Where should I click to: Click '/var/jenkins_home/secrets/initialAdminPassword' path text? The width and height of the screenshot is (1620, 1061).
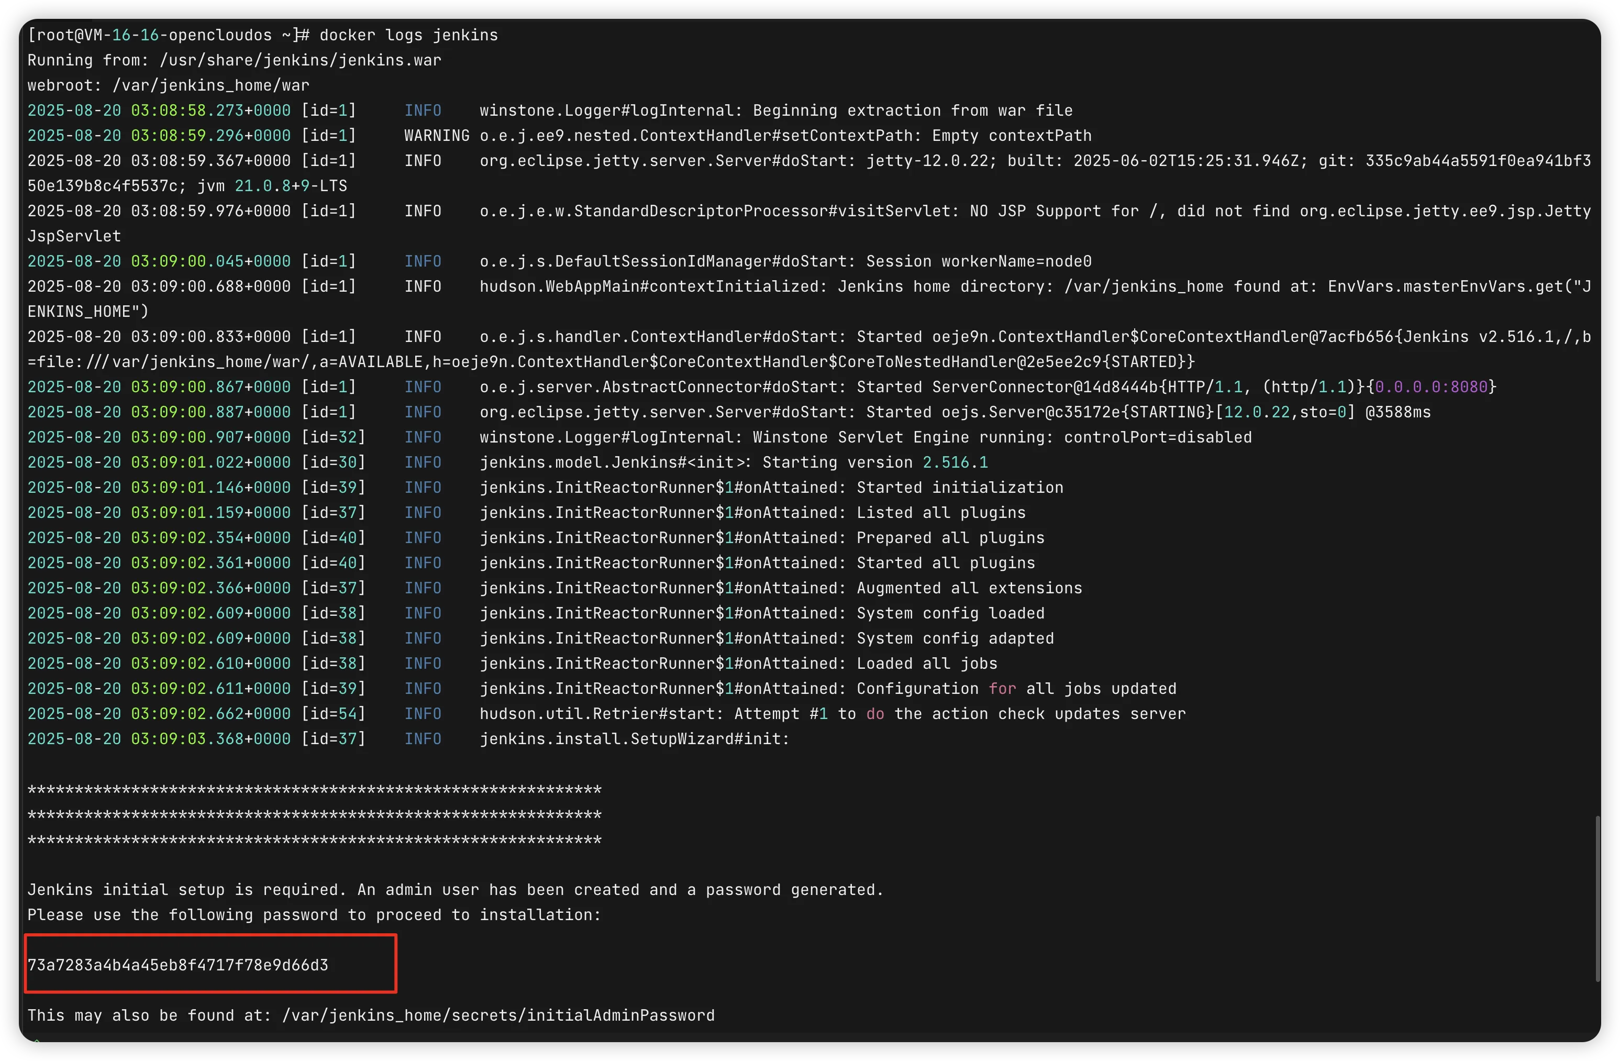[498, 1016]
